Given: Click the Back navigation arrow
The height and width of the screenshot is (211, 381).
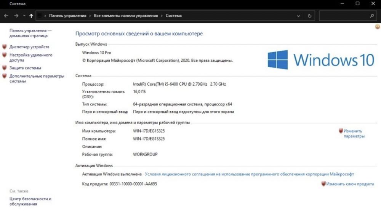Looking at the screenshot, I should click(6, 16).
